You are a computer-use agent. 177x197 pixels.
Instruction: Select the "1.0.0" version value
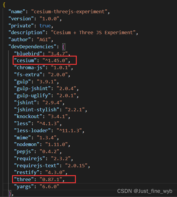pos(49,19)
